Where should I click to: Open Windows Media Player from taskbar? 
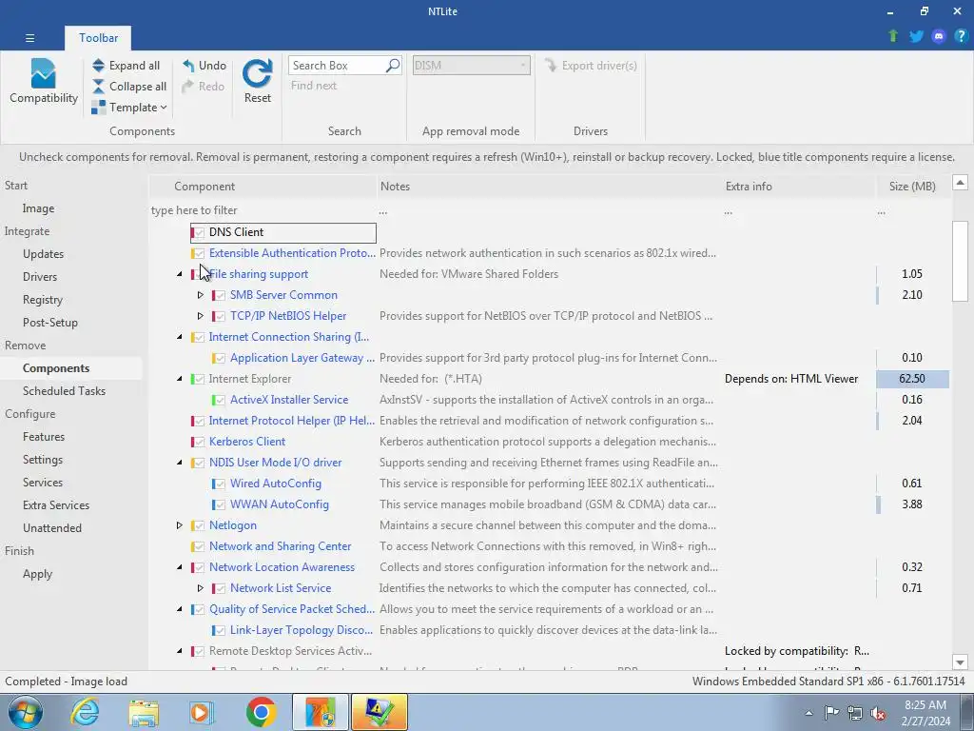point(202,712)
